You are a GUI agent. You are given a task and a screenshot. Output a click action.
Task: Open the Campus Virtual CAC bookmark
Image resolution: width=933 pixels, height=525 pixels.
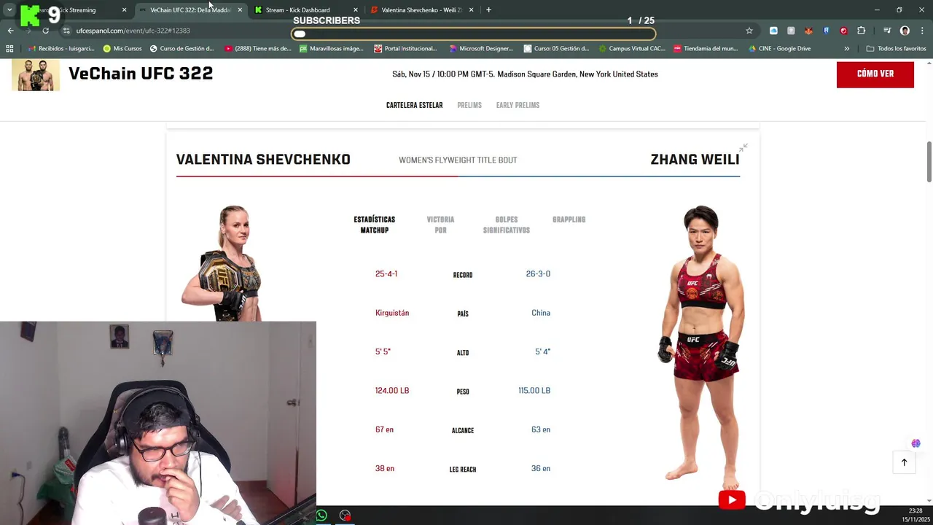point(631,49)
